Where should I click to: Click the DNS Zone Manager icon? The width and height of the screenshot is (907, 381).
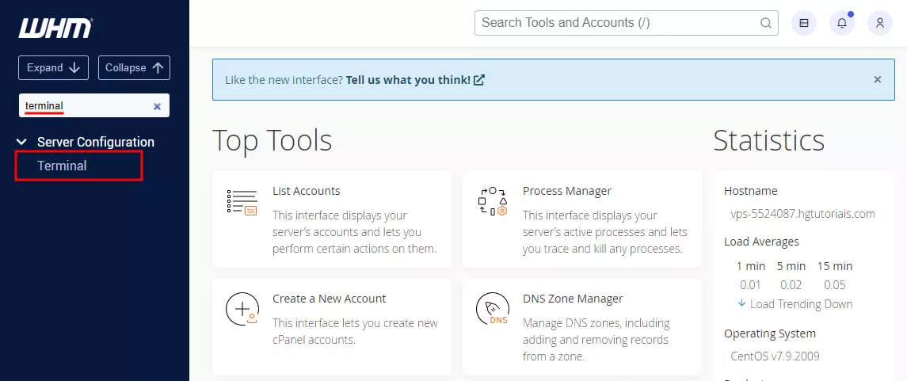click(x=492, y=309)
